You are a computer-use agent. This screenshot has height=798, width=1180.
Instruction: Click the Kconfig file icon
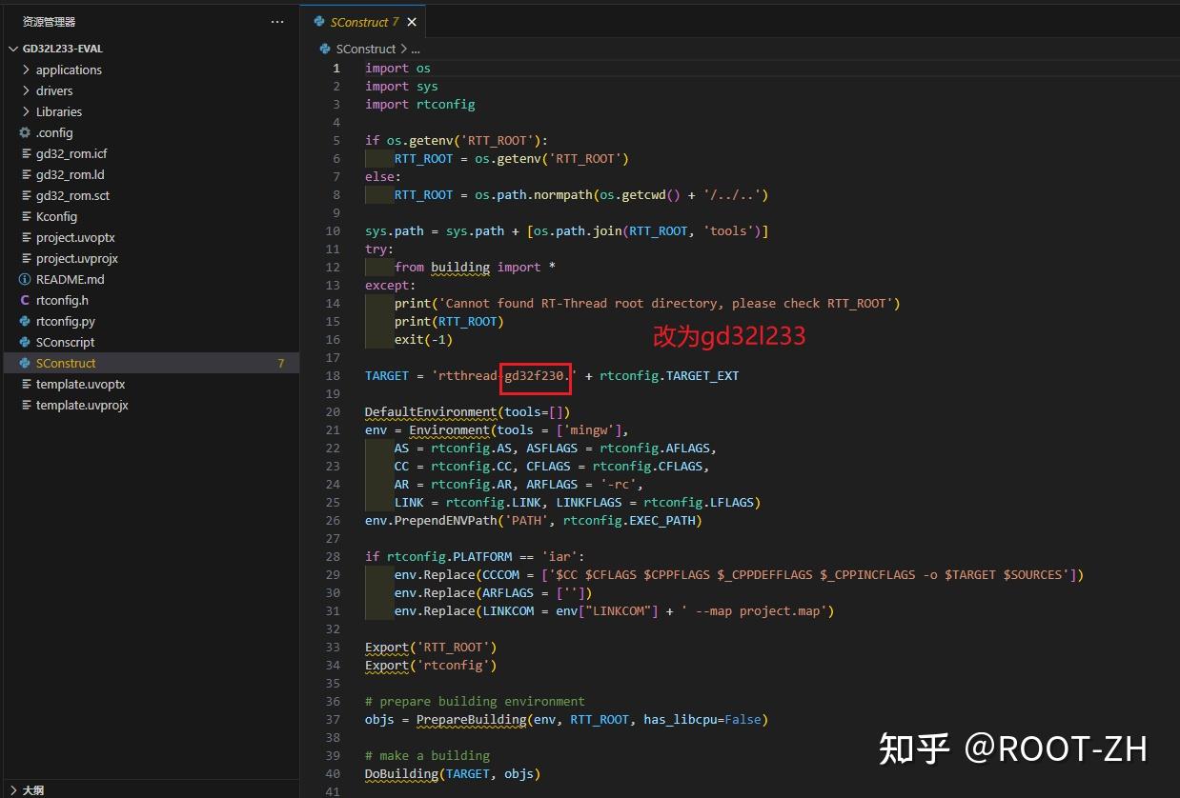[26, 216]
